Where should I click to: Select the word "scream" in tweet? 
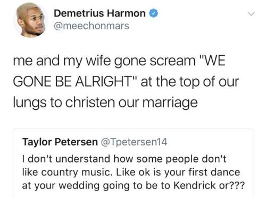(x=172, y=61)
